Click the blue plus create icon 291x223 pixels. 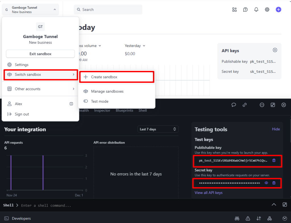(278, 9)
